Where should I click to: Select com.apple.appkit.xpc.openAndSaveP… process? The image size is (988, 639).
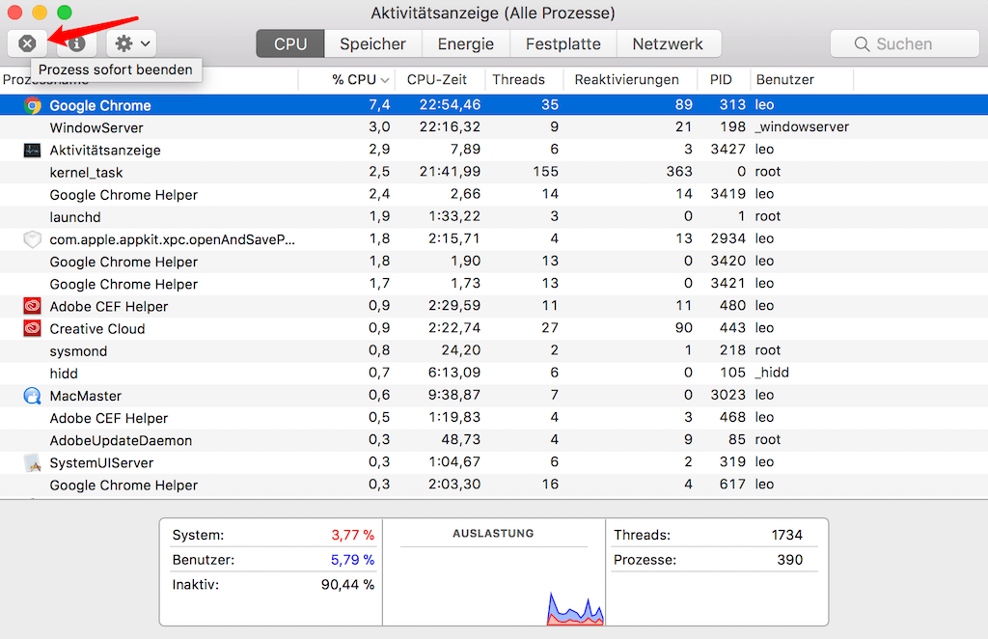click(x=172, y=239)
